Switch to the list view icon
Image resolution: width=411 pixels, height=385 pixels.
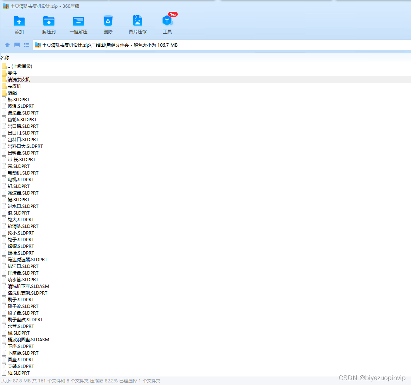pyautogui.click(x=27, y=45)
